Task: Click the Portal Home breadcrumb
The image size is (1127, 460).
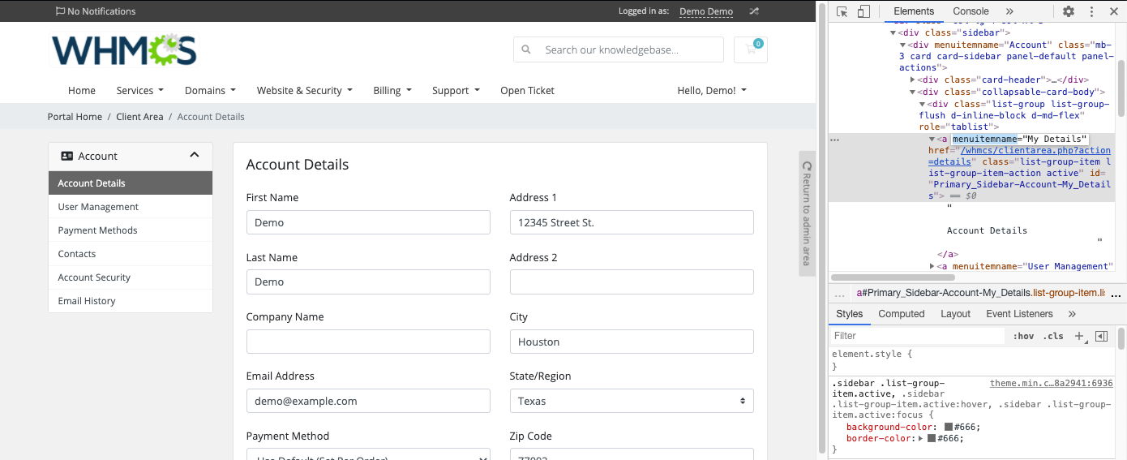Action: coord(75,117)
